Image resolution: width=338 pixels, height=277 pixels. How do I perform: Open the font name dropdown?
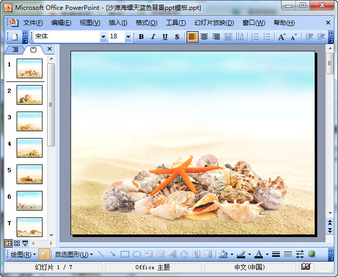point(103,37)
